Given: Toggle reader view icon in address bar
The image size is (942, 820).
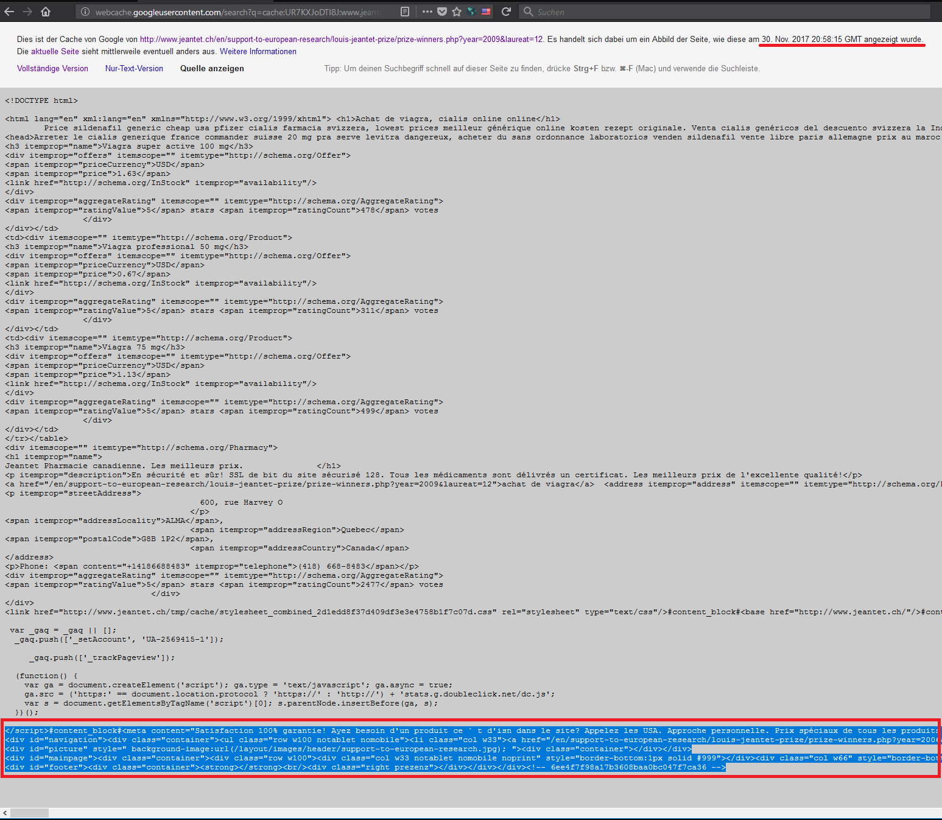Looking at the screenshot, I should pos(405,12).
